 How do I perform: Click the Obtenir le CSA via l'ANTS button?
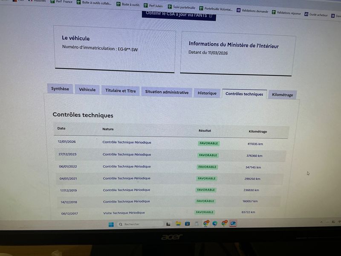click(179, 15)
